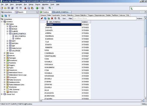Click the Save All toolbar icon
This screenshot has height=106, width=147.
[x=12, y=8]
